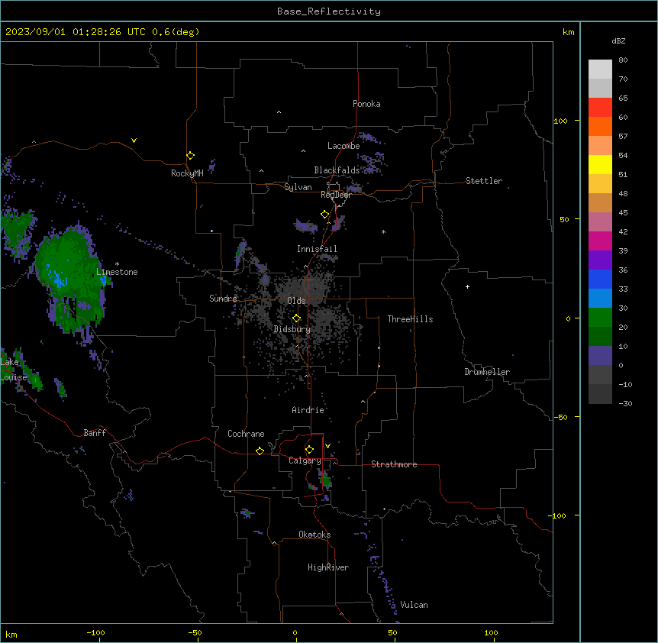Click the yellow V marker northeast of Calgary
658x643 pixels.
point(327,446)
